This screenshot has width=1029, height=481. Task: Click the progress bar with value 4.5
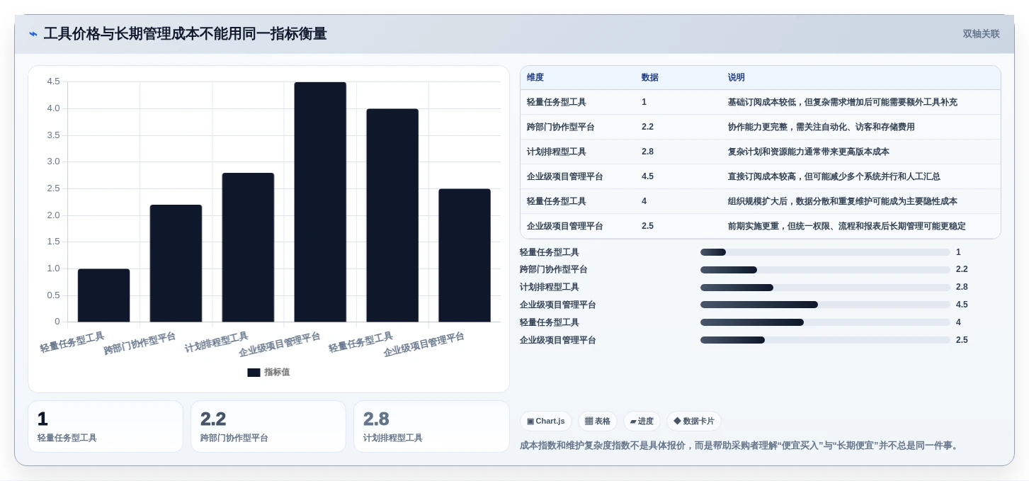(825, 305)
